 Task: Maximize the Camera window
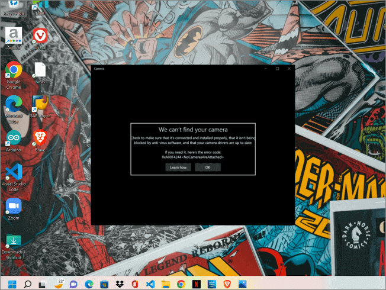click(278, 69)
